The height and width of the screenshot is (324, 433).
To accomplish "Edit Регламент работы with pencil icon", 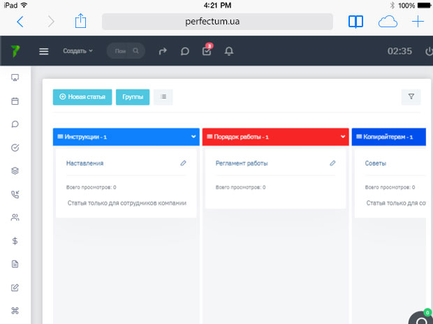I will [332, 163].
